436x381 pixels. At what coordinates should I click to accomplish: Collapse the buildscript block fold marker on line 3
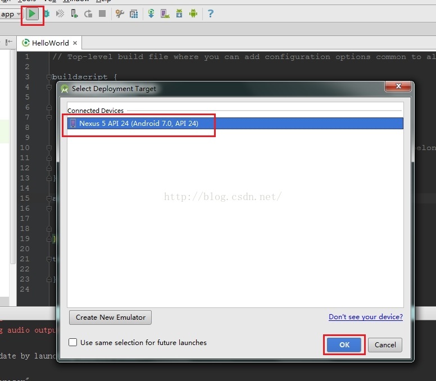[x=49, y=77]
